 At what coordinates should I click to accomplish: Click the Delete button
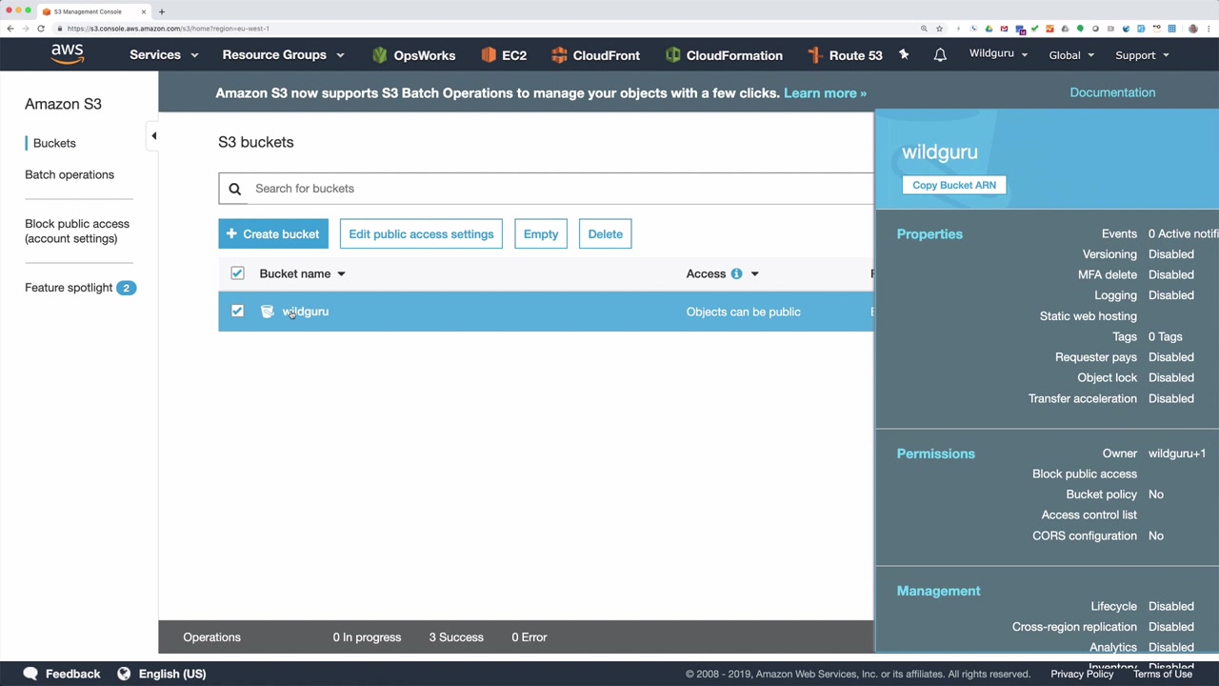[606, 234]
